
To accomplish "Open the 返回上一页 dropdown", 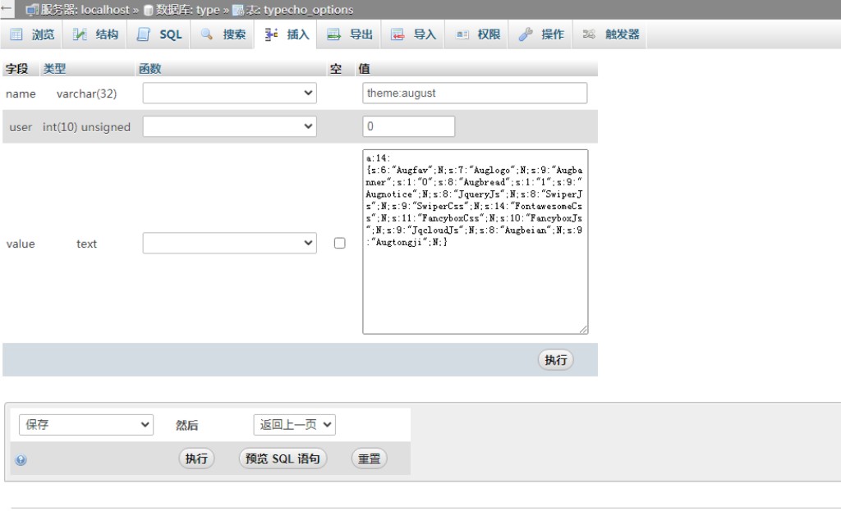I will click(x=295, y=425).
